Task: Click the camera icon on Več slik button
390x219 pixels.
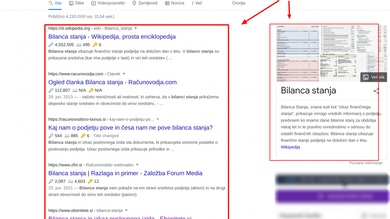Action: pyautogui.click(x=365, y=77)
